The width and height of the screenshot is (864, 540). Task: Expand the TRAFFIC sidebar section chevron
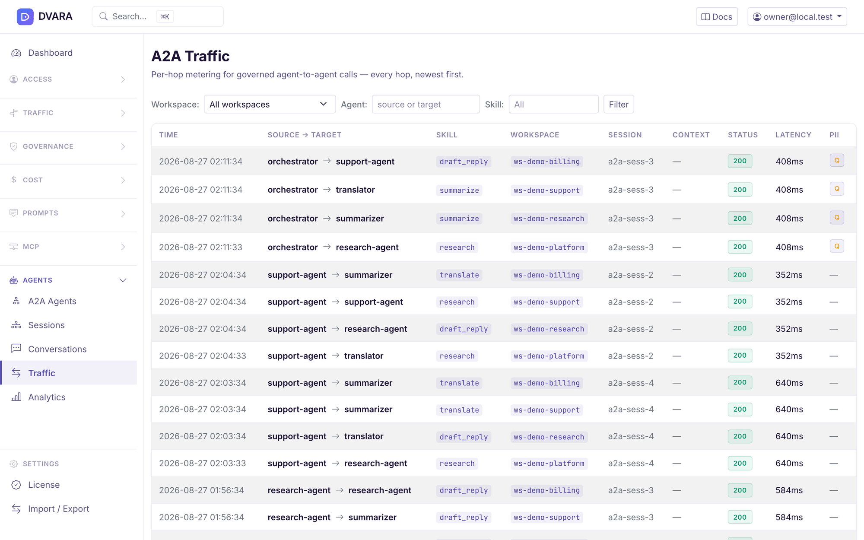coord(123,113)
